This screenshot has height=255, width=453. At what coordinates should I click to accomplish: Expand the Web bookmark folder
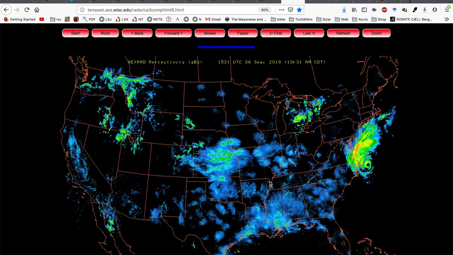click(x=342, y=19)
